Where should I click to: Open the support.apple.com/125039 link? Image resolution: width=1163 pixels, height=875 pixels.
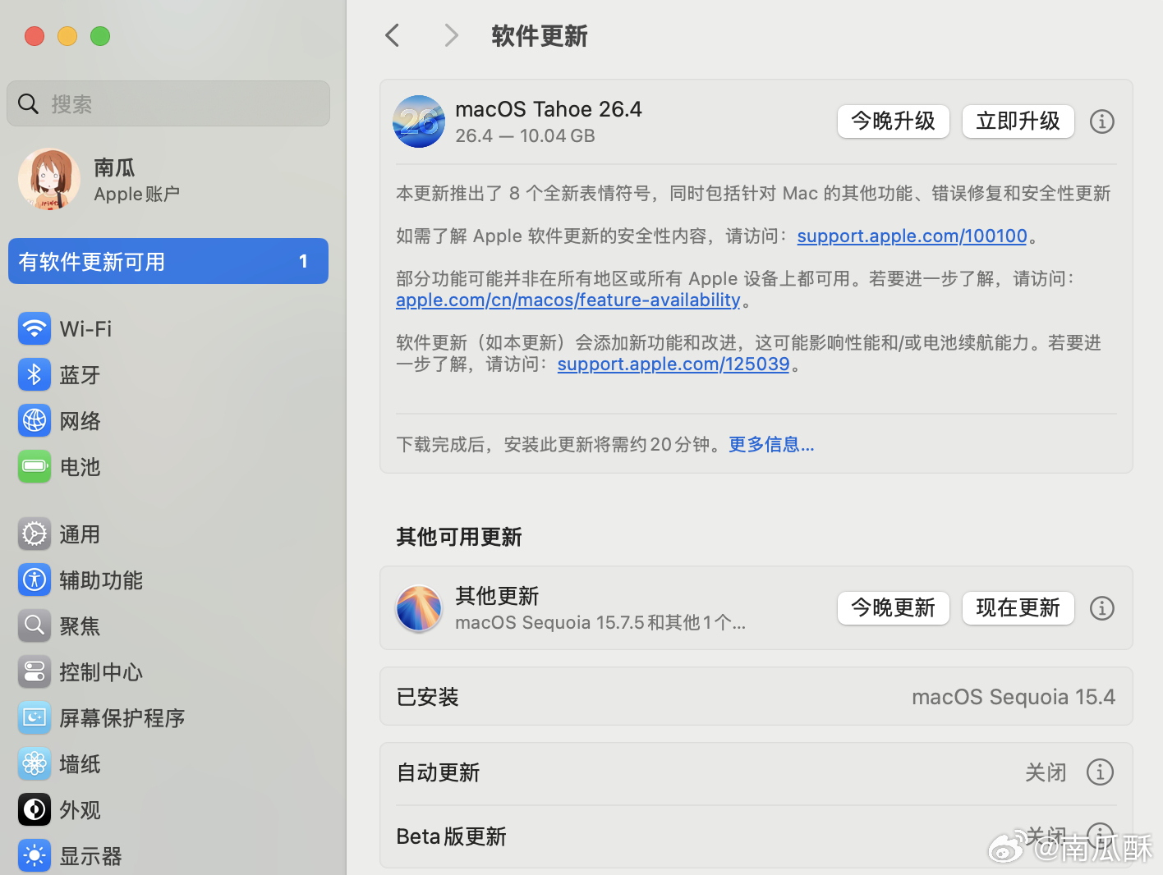pyautogui.click(x=673, y=364)
